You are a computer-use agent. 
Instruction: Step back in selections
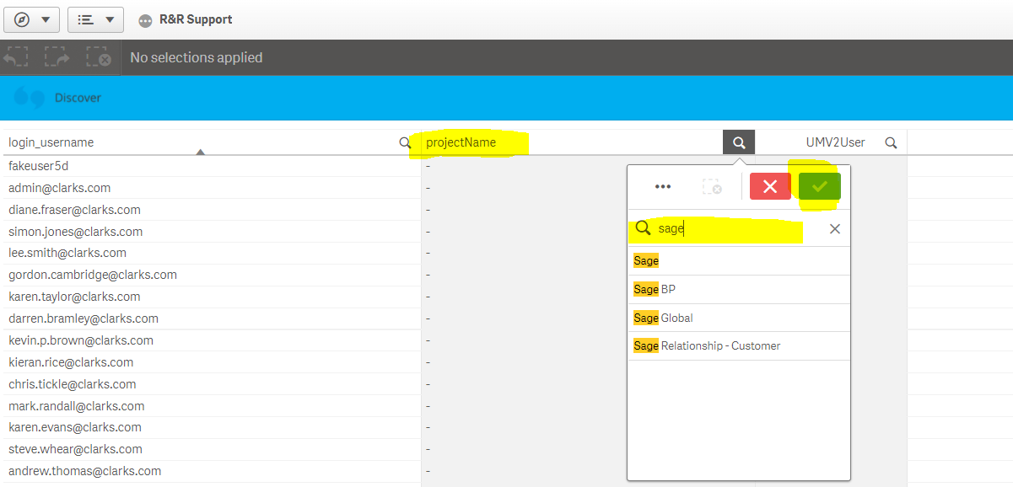coord(16,57)
